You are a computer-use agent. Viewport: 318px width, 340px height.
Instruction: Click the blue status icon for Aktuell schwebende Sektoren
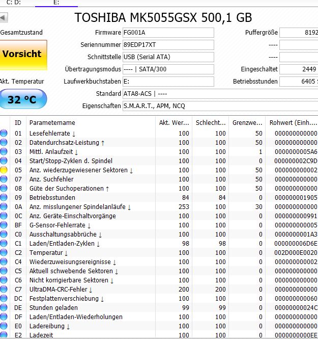click(x=4, y=271)
